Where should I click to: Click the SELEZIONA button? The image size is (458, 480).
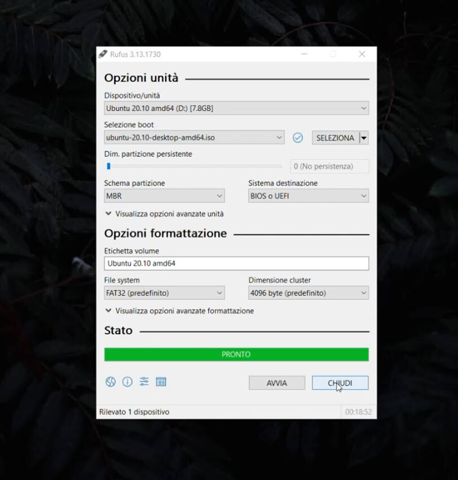[x=336, y=137]
